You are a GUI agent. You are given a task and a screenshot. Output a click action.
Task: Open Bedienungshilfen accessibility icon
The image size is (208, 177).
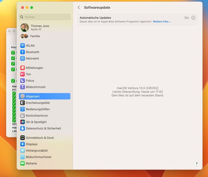point(22,109)
